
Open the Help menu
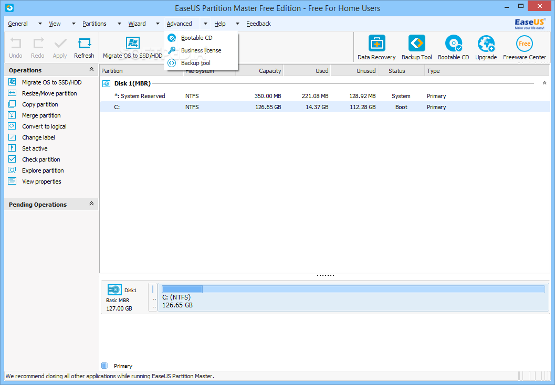point(220,24)
